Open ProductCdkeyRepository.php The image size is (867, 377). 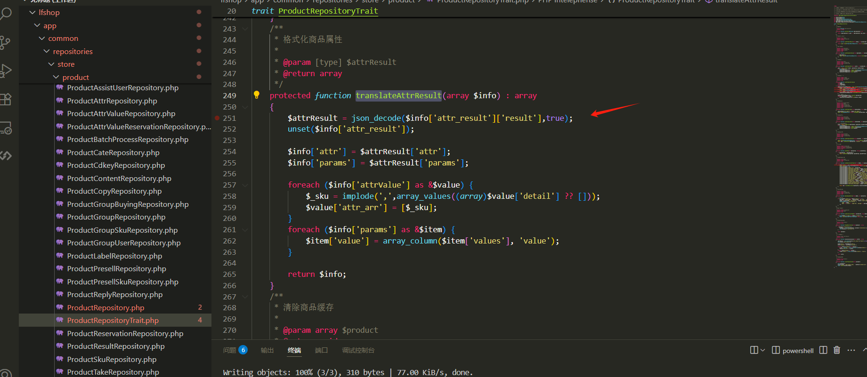(x=116, y=165)
